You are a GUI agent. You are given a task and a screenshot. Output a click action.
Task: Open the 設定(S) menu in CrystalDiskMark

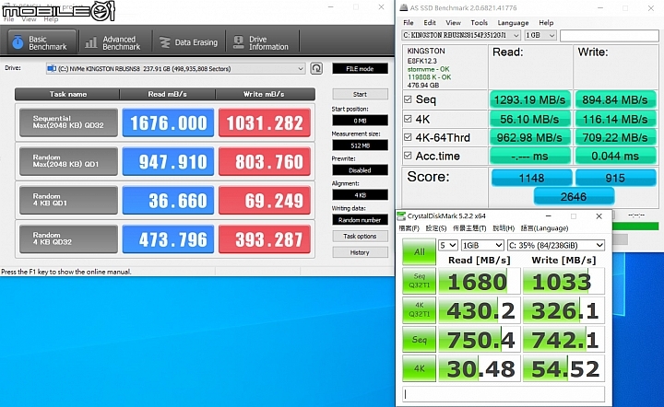(x=435, y=228)
